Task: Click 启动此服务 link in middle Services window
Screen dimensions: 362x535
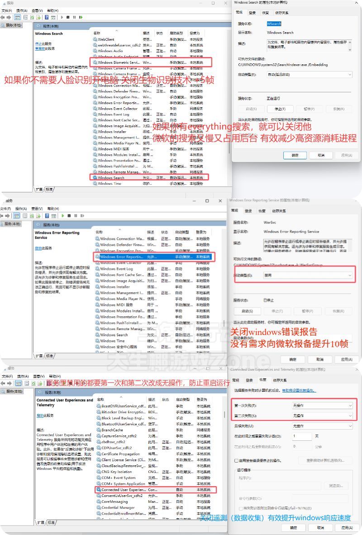Action: [43, 248]
